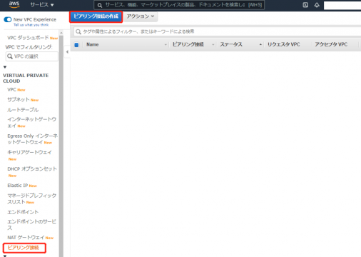Open インターネットゲートウェイ in sidebar

click(x=31, y=122)
